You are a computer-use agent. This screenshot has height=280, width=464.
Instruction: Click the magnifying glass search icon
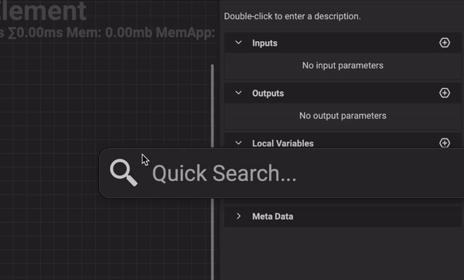coord(124,172)
